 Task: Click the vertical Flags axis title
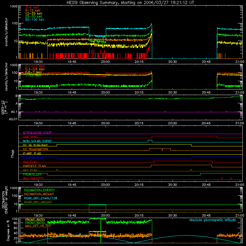(12, 153)
